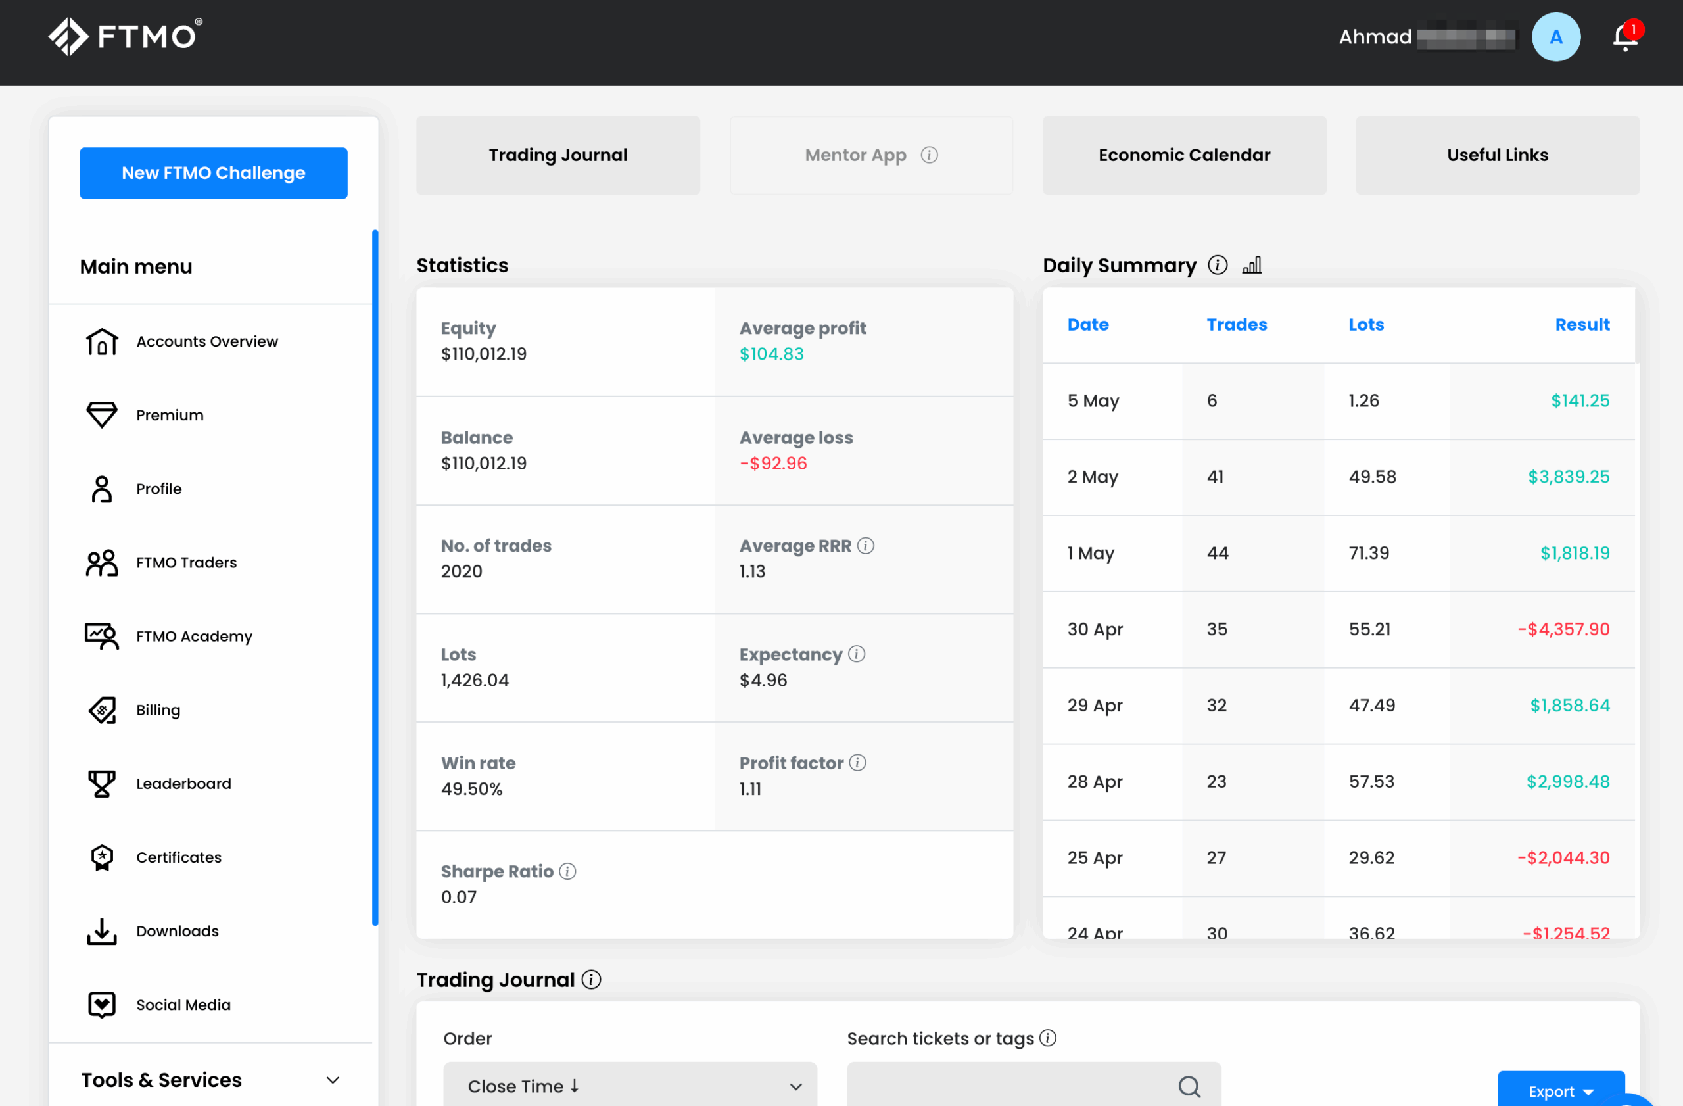Click the Billing tag icon
The width and height of the screenshot is (1683, 1106).
(x=102, y=710)
